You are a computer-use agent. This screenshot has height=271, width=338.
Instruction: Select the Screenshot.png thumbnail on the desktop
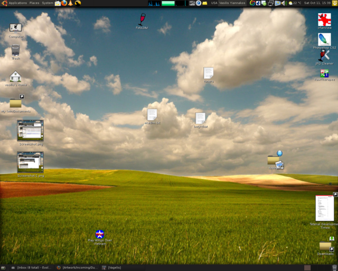tap(30, 131)
